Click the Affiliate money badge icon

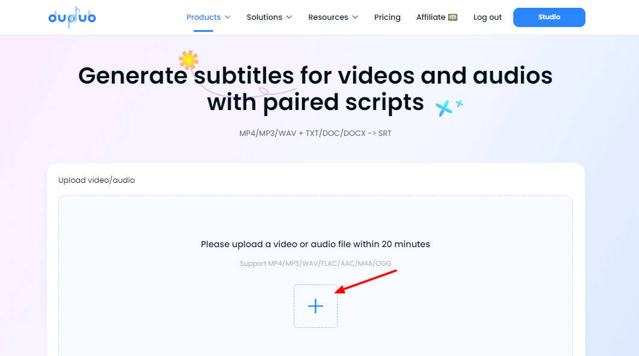click(452, 17)
